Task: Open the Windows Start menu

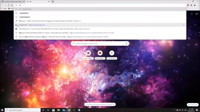Action: pyautogui.click(x=2, y=110)
